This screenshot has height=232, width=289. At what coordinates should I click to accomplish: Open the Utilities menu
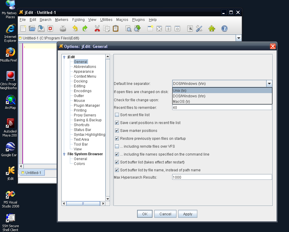106,20
